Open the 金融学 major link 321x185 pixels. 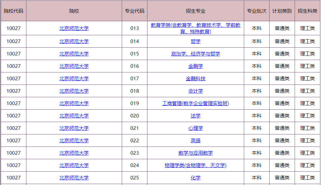click(x=196, y=66)
